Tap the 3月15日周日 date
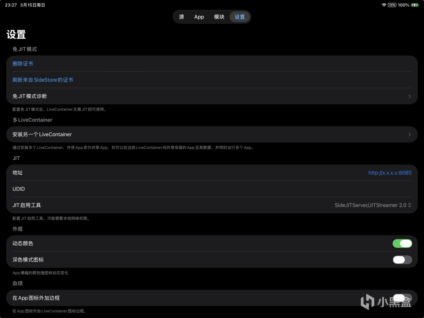The image size is (424, 318). pyautogui.click(x=32, y=5)
